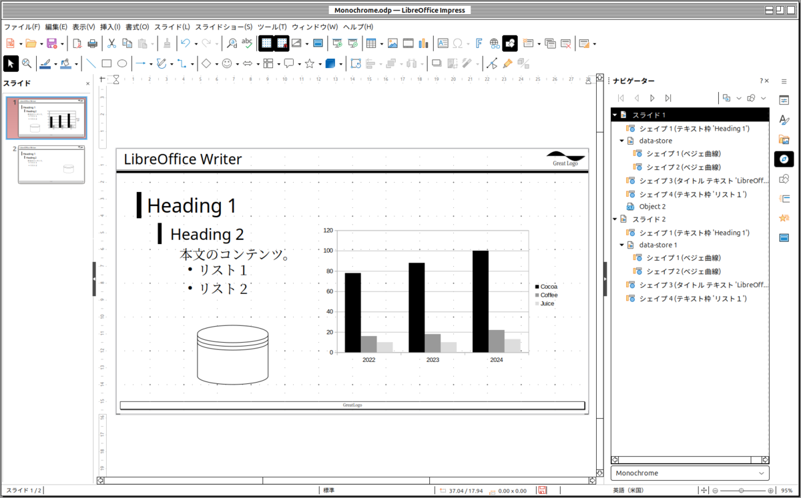Screen dimensions: 801x498
Task: Open the sidebar Slide Transition deck
Action: tap(784, 198)
